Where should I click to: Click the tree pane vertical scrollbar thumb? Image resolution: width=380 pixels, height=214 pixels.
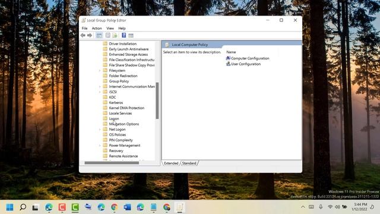157,100
